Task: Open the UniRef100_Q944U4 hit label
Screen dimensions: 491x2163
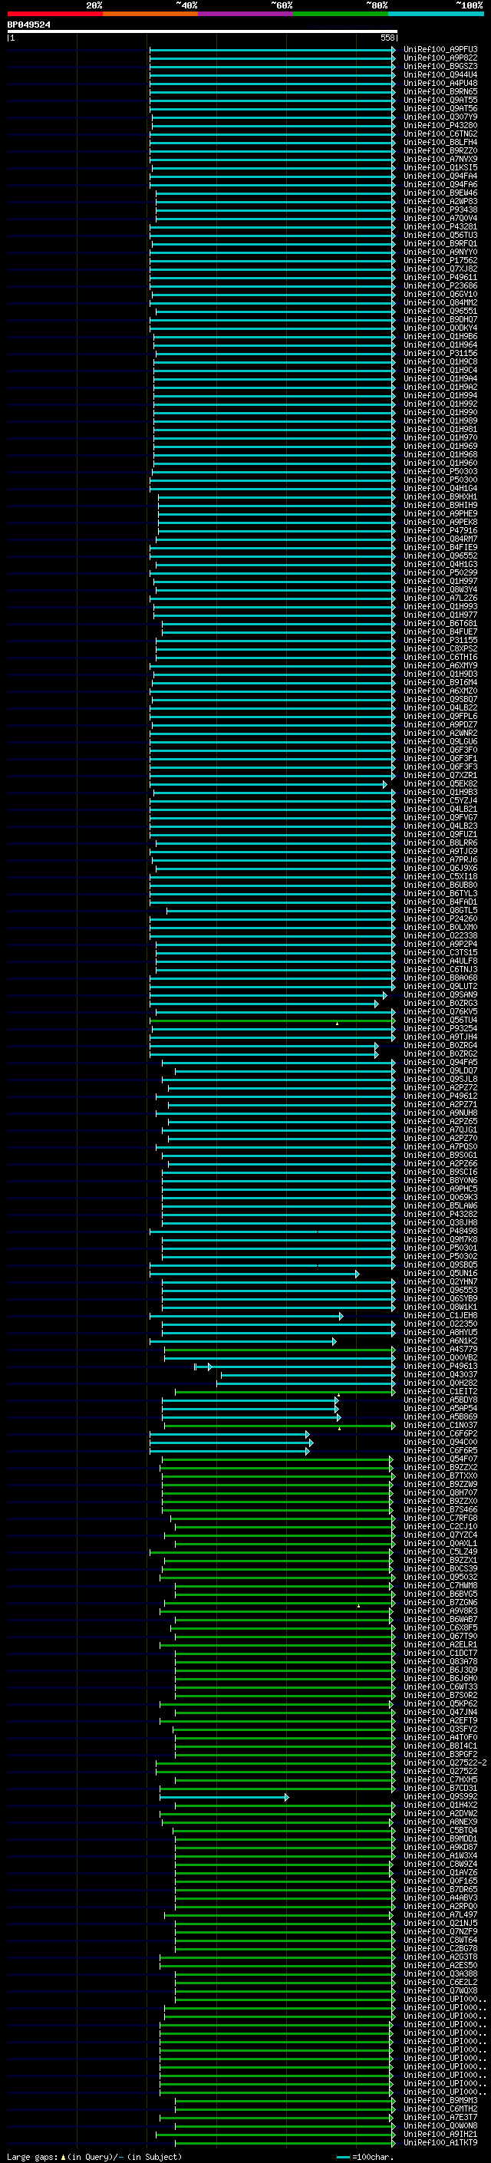Action: point(440,74)
